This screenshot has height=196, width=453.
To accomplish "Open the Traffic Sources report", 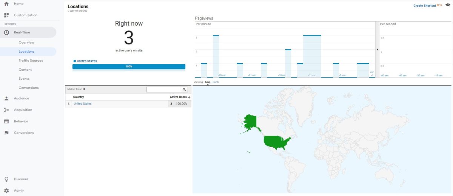I will 31,61.
